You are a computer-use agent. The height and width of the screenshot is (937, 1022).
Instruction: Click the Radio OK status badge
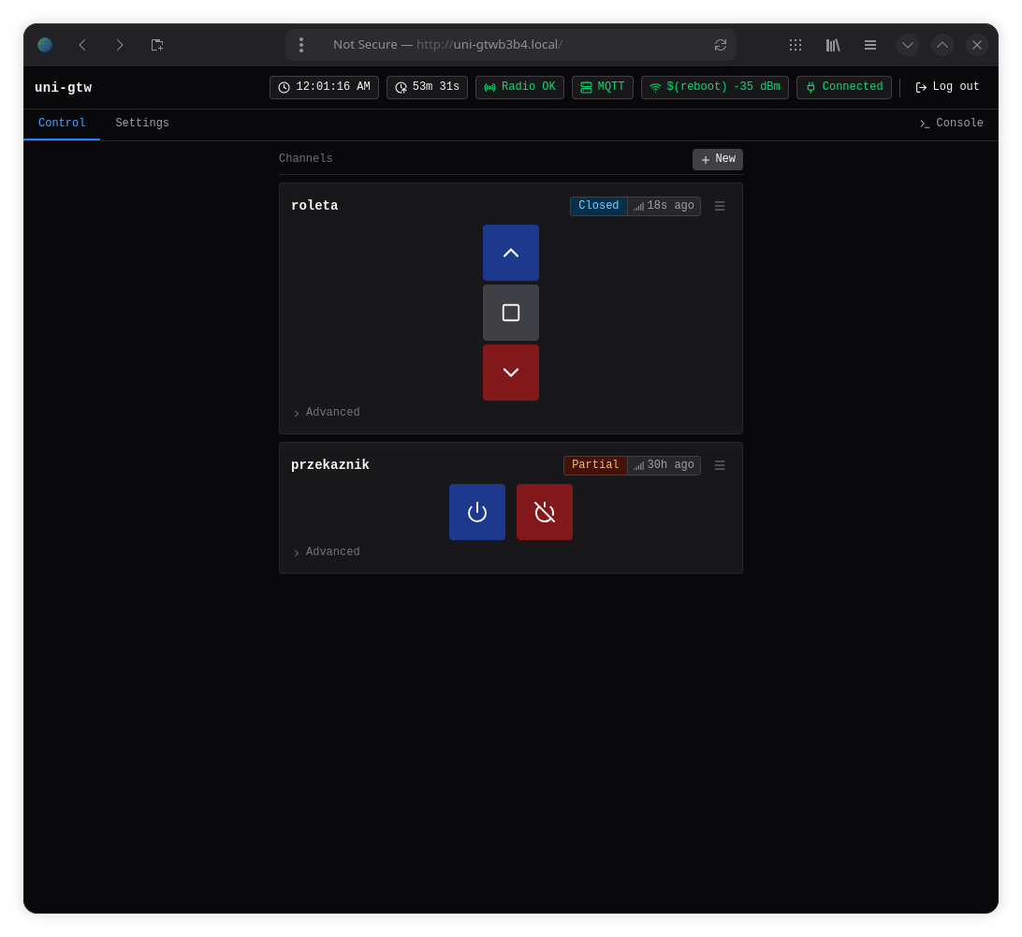519,87
